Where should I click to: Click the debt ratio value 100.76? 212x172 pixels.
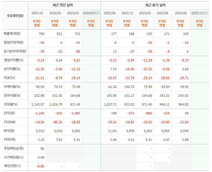(129, 87)
